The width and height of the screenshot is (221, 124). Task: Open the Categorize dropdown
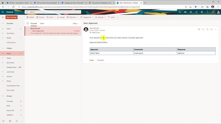(87, 17)
